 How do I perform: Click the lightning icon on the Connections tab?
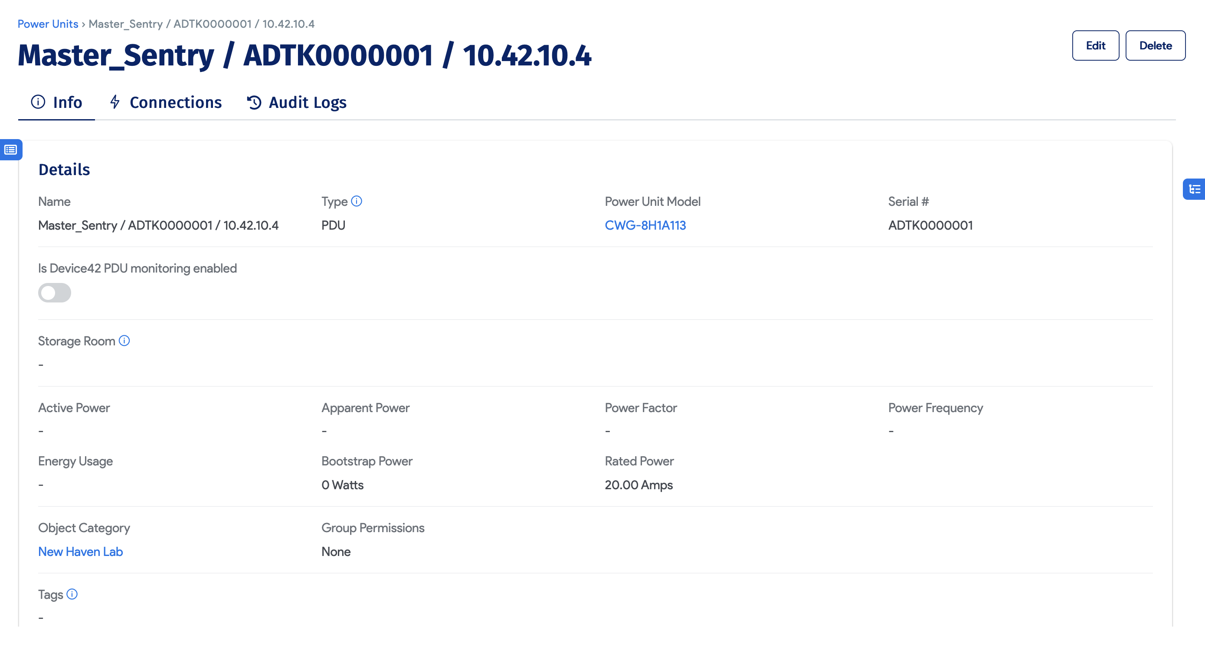coord(115,102)
